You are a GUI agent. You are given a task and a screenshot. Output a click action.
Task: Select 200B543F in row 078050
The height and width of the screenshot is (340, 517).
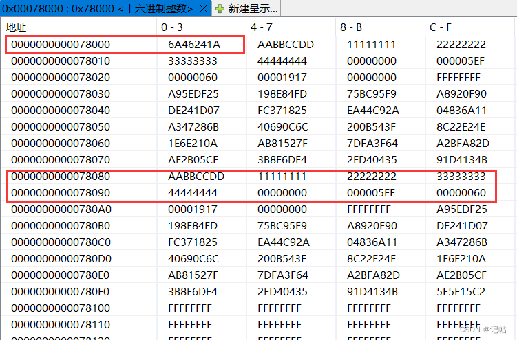[x=371, y=126]
